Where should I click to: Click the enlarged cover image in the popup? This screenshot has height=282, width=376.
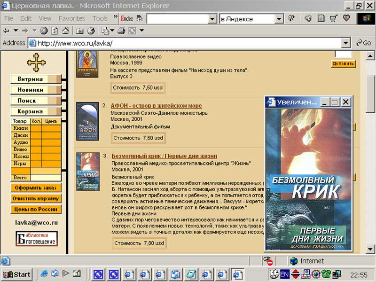coord(308,180)
